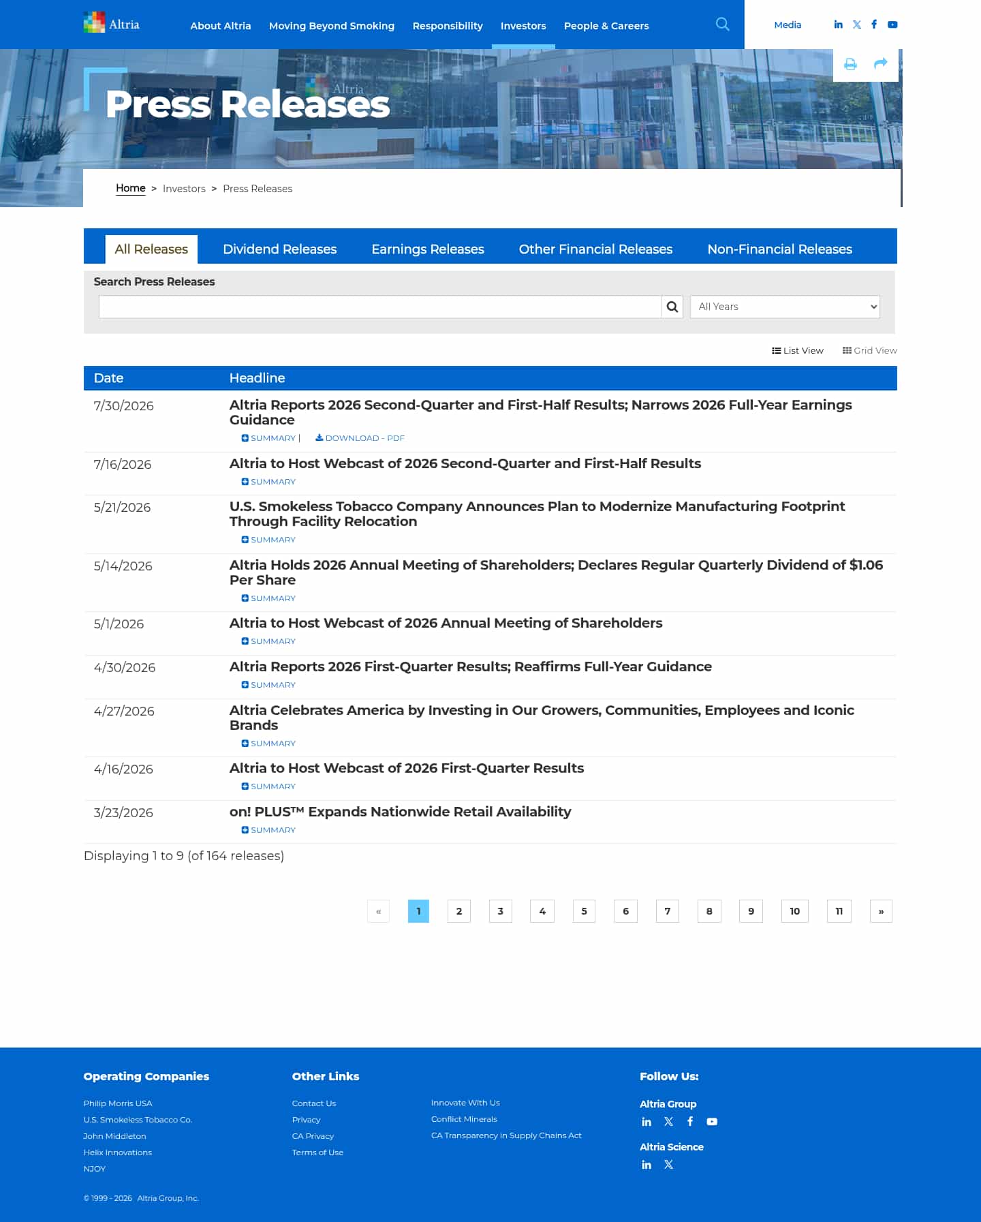Expand summary for 7/16/2026 webcast release
981x1222 pixels.
(268, 482)
